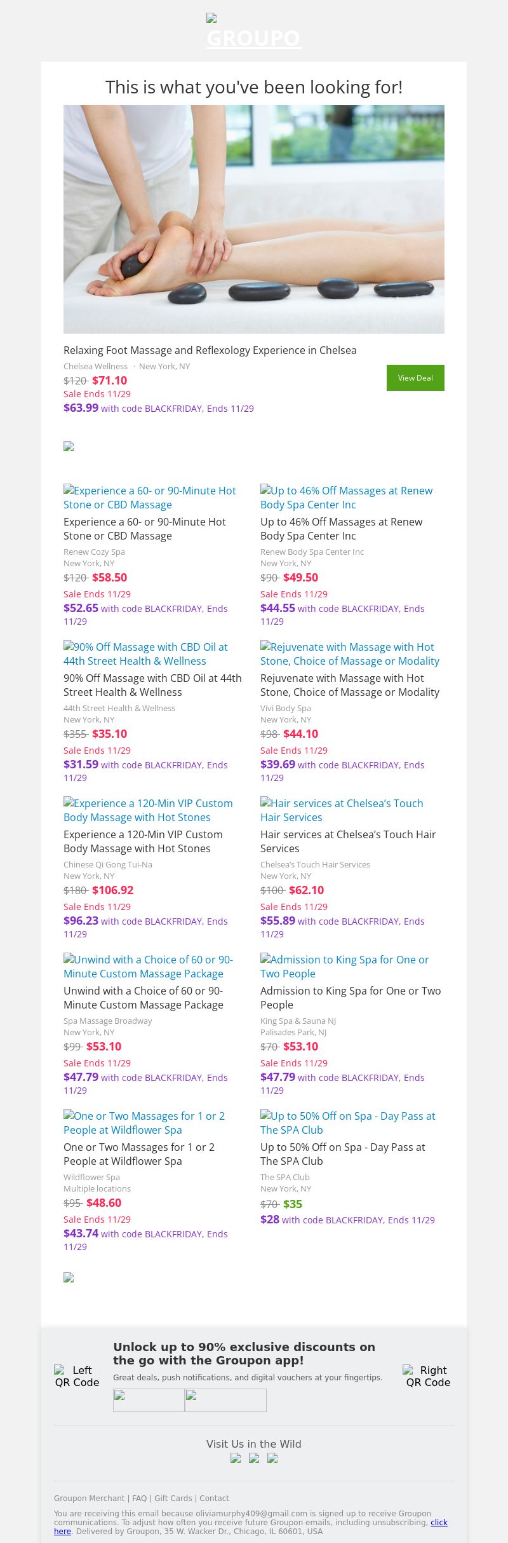
Task: Go to the FAQ footer link
Action: click(139, 1498)
